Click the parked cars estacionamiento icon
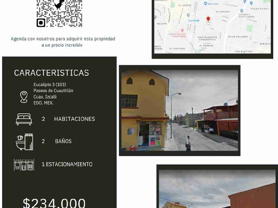 24,165
